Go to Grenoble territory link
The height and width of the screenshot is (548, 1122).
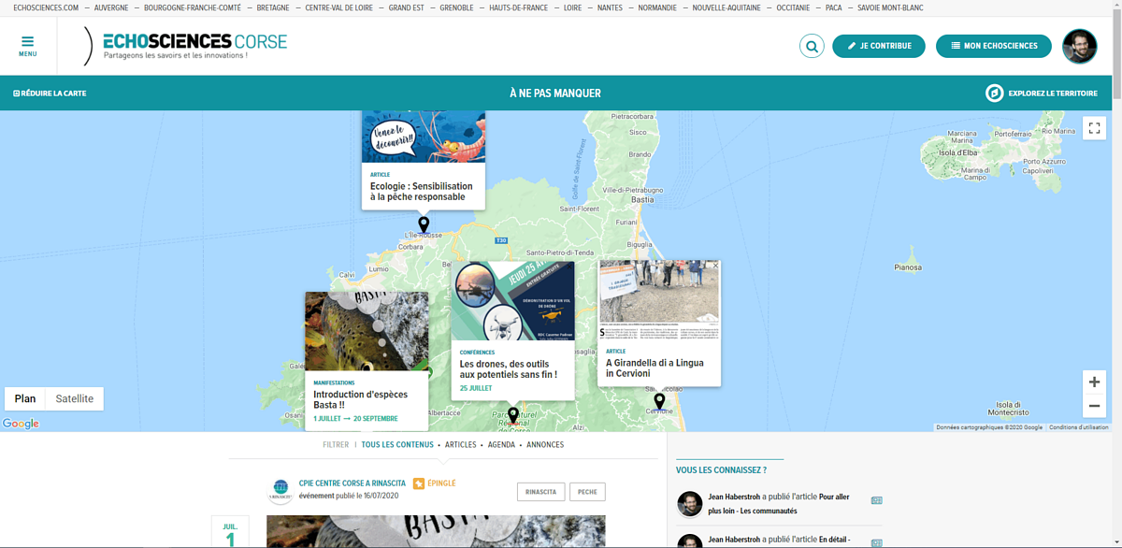(x=457, y=7)
